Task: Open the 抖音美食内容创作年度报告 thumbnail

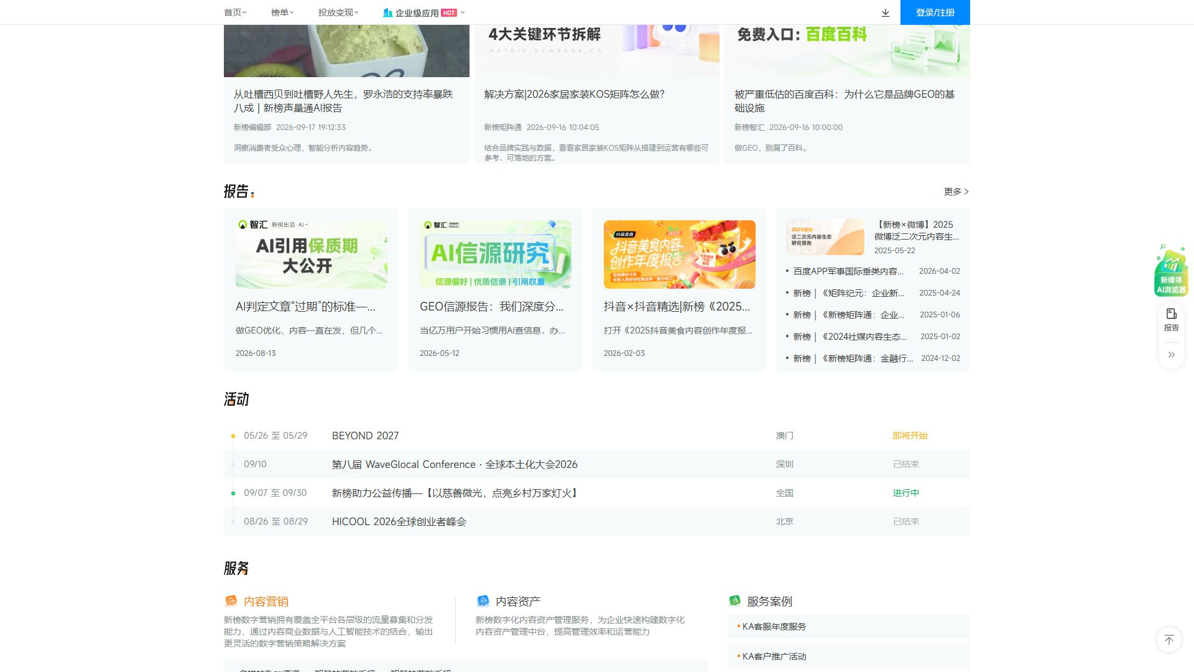Action: (680, 254)
